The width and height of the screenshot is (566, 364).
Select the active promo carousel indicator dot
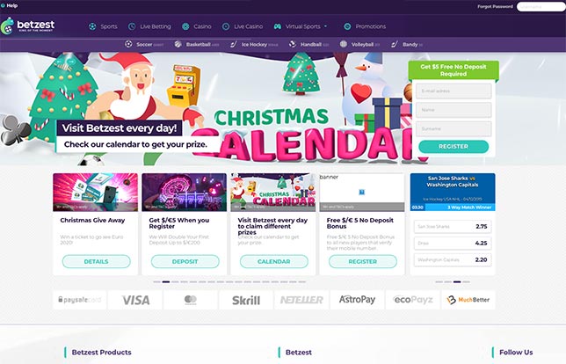click(x=166, y=281)
